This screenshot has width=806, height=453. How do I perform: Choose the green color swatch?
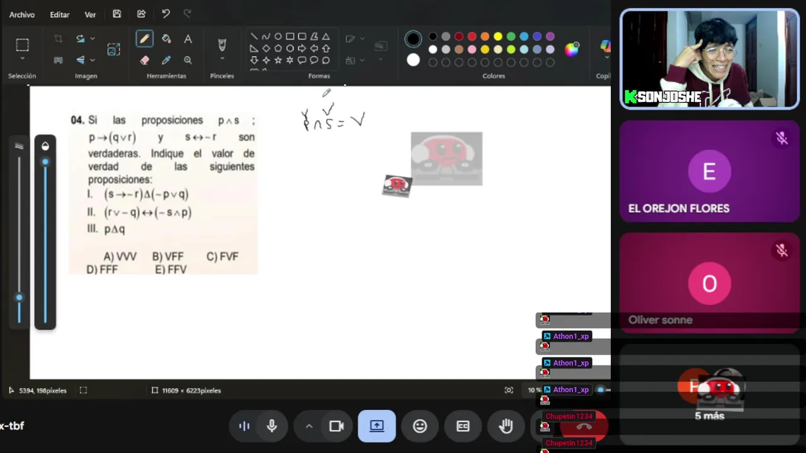coord(511,36)
